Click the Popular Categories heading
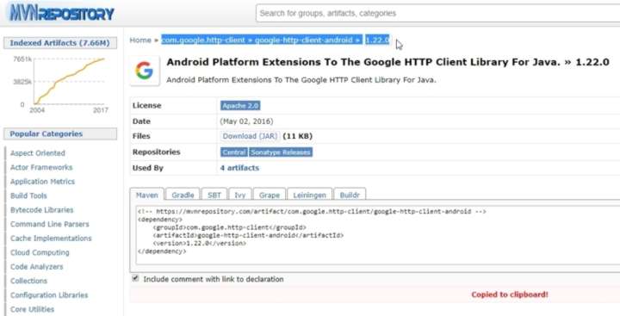 59,133
